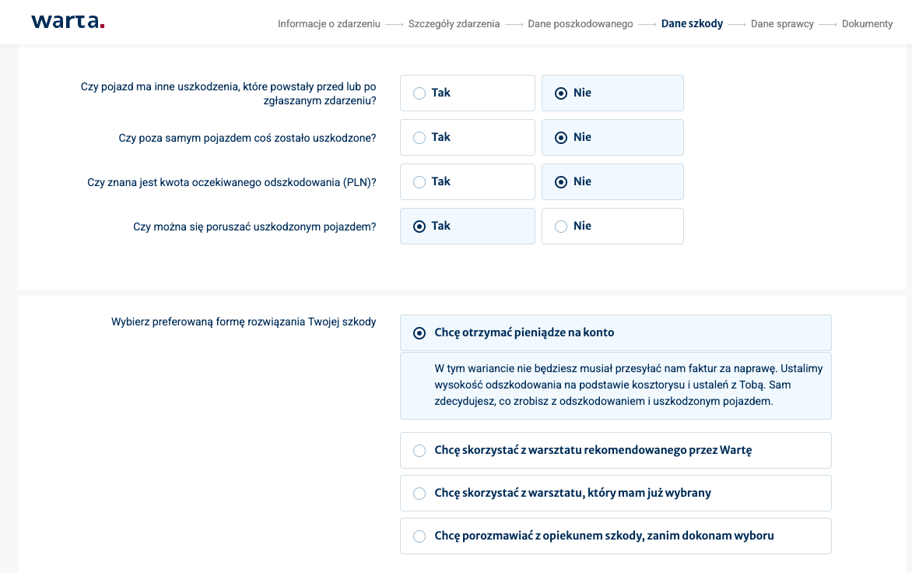Go to 'Szczegóły zdarzenia' step
Viewport: 912px width, 573px height.
point(454,24)
